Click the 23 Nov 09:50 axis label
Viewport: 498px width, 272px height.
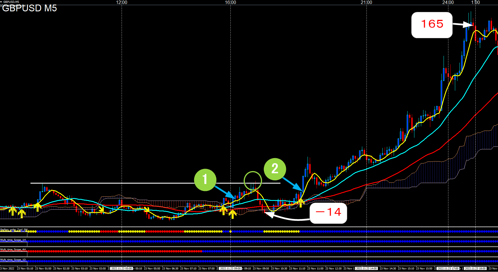coord(261,268)
